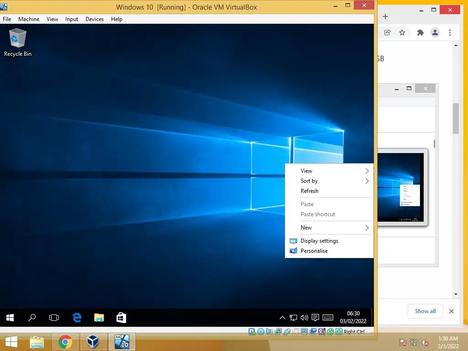Open Task View in the guest taskbar
The image size is (468, 351).
pos(54,318)
